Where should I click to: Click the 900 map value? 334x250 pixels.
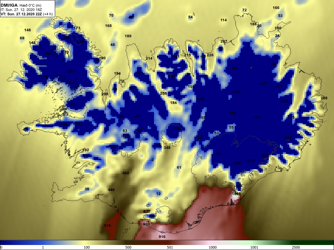click(x=146, y=224)
